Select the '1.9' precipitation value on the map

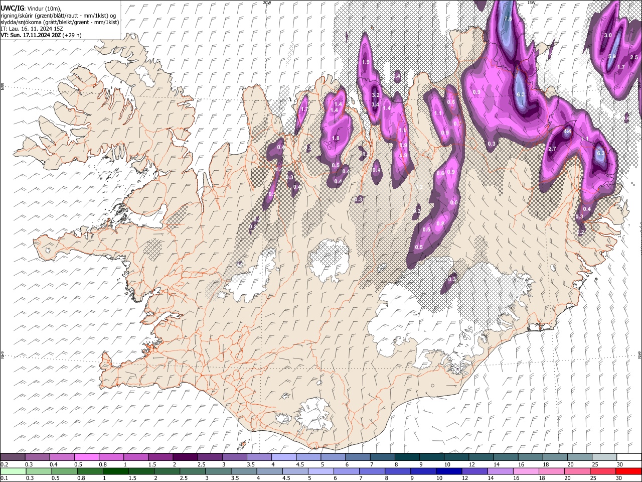(366, 62)
